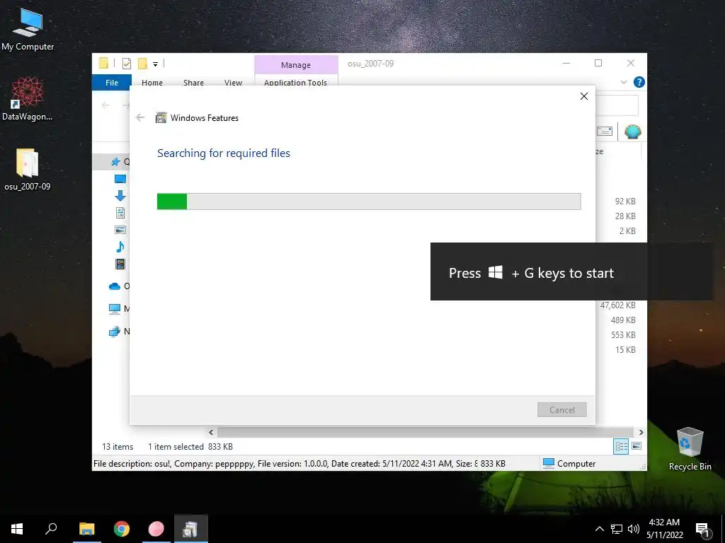Open the DataWagon desktop shortcut
Viewport: 725px width, 543px height.
28,98
